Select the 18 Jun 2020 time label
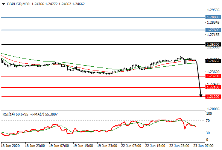The width and height of the screenshot is (222, 150). [x=10, y=145]
